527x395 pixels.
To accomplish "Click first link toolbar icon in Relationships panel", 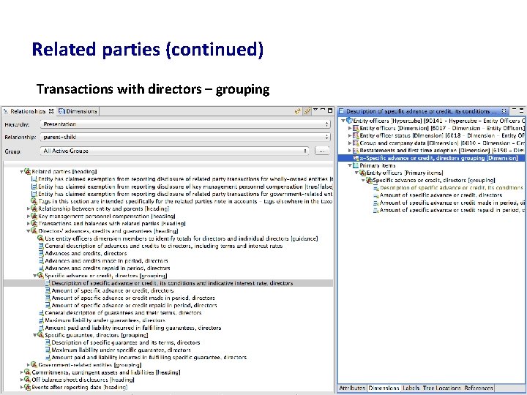I will pyautogui.click(x=298, y=111).
